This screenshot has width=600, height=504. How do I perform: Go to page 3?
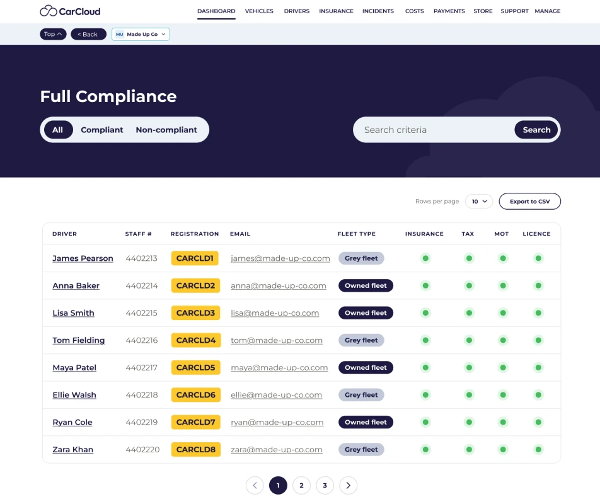[x=325, y=485]
